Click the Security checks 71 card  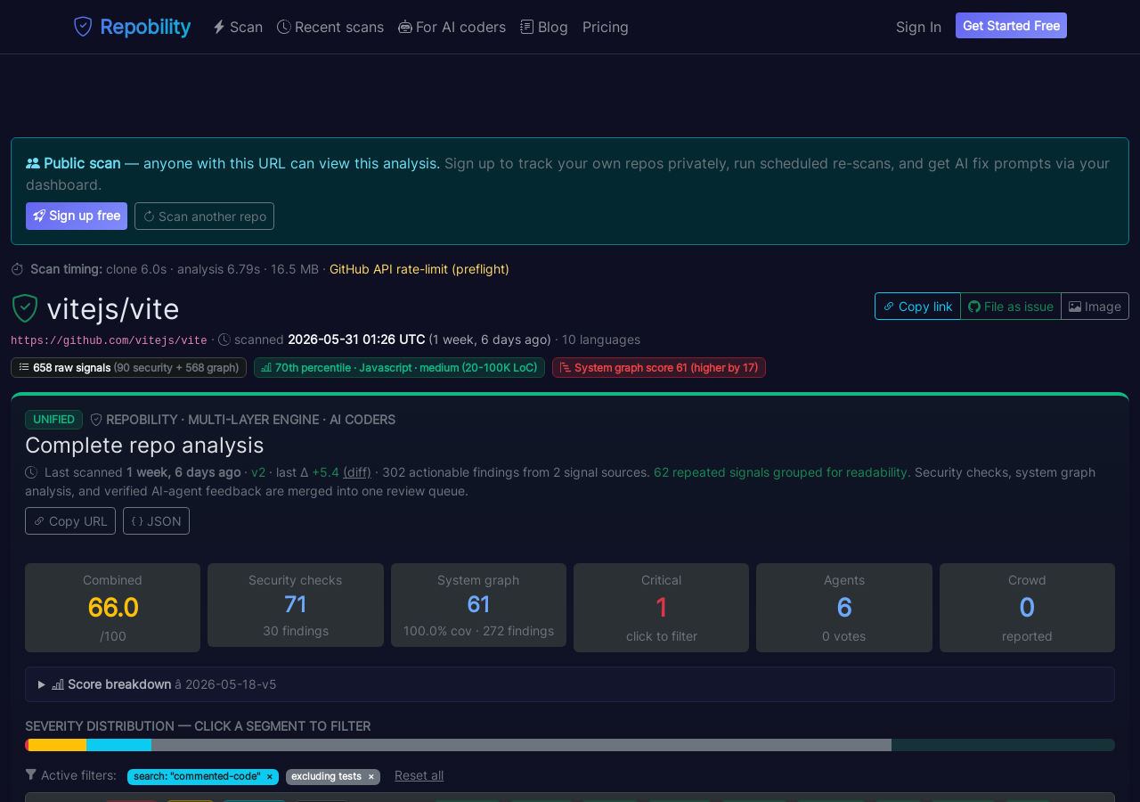[296, 605]
